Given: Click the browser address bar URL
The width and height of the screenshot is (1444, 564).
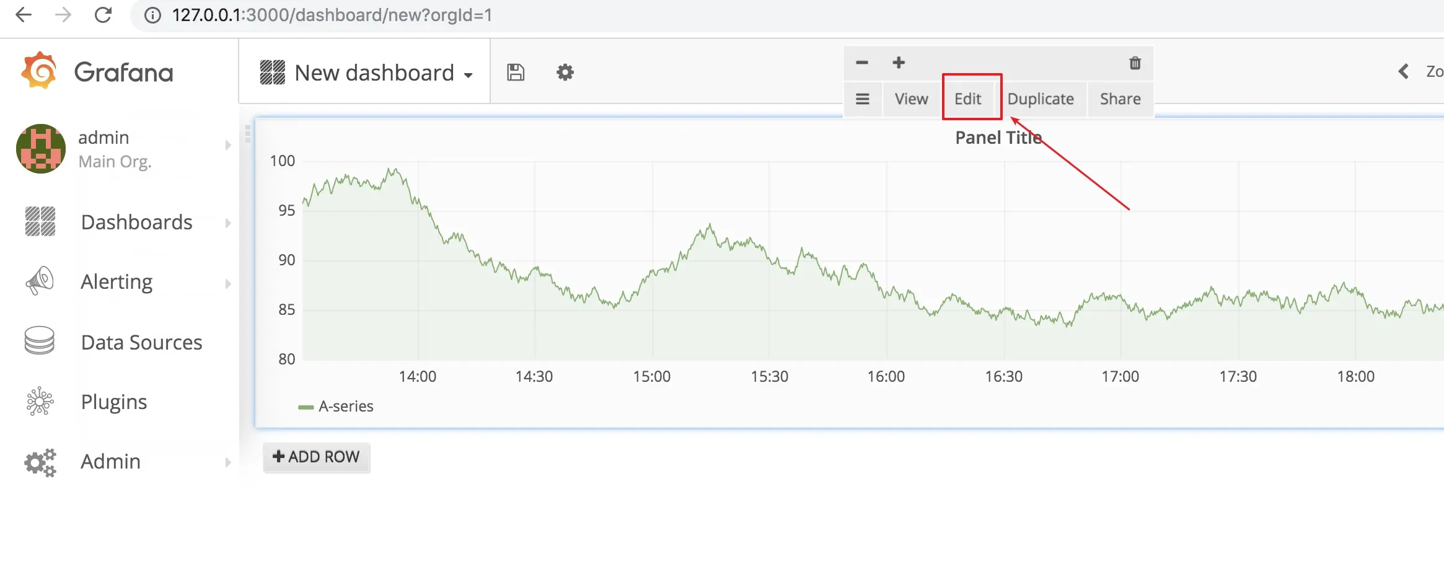Looking at the screenshot, I should click(x=332, y=15).
